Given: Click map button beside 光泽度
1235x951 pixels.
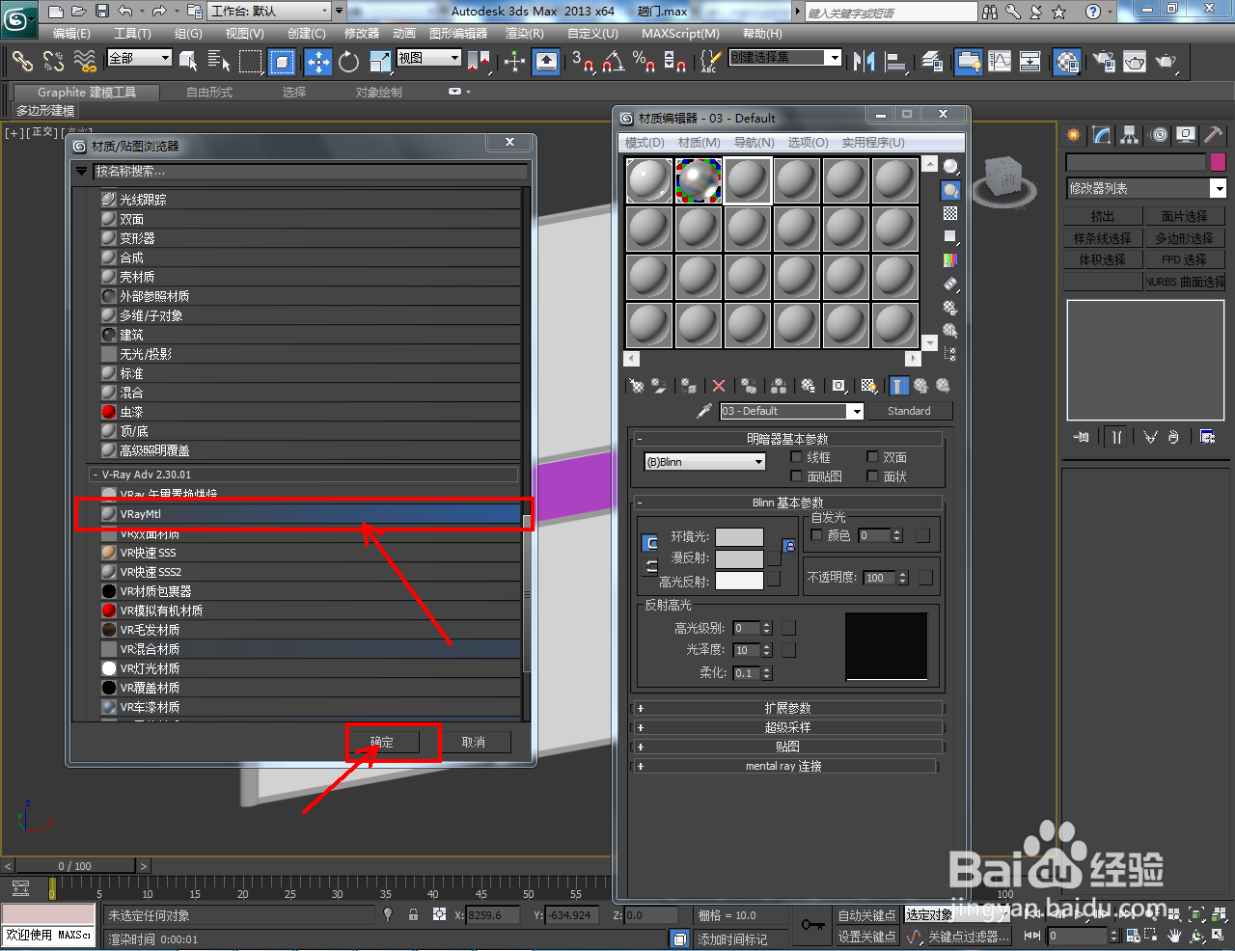Looking at the screenshot, I should pyautogui.click(x=789, y=650).
